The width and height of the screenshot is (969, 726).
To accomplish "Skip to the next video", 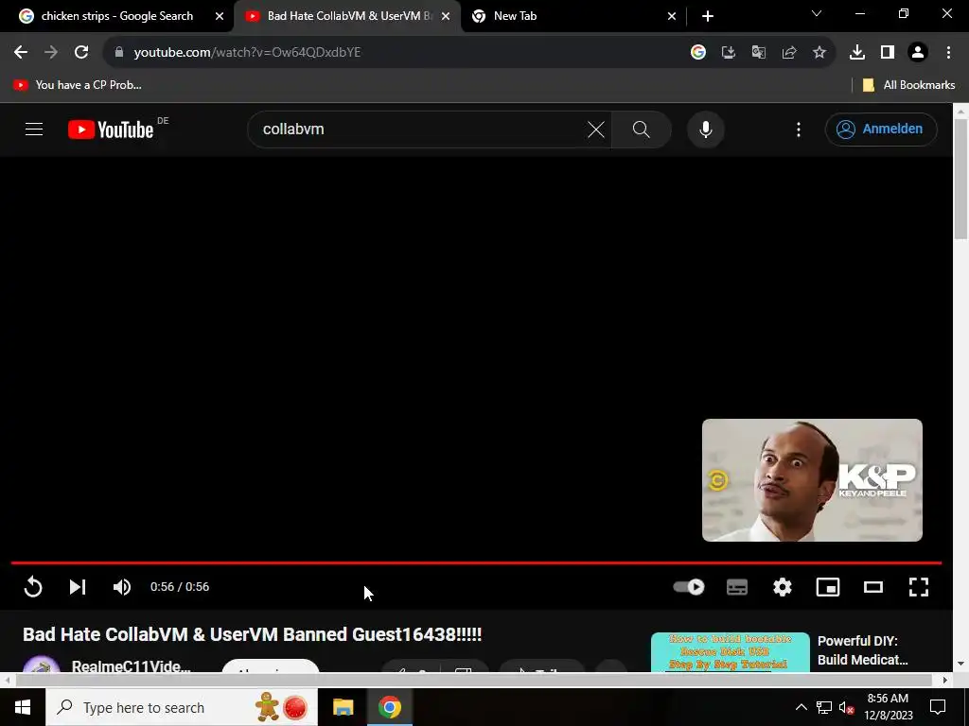I will tap(78, 587).
